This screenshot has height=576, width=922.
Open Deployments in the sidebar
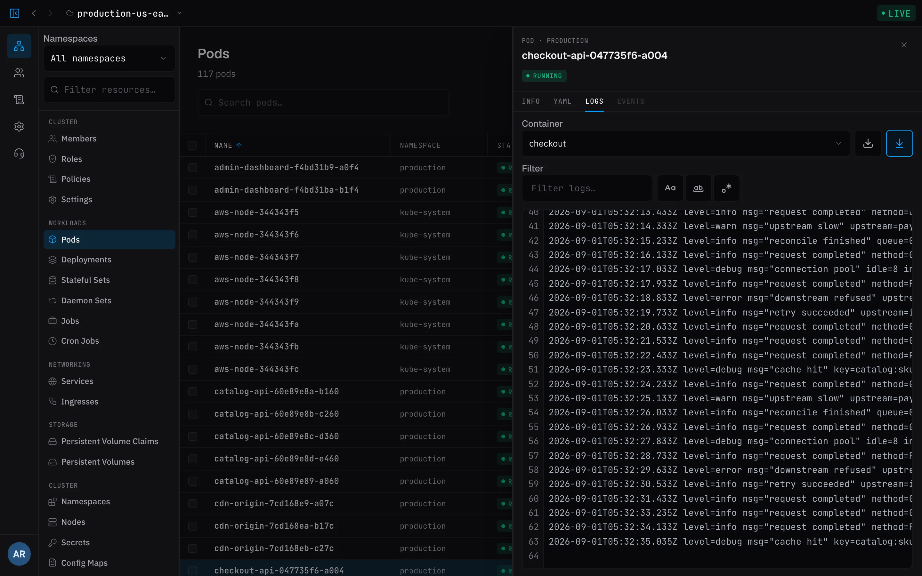(109, 260)
